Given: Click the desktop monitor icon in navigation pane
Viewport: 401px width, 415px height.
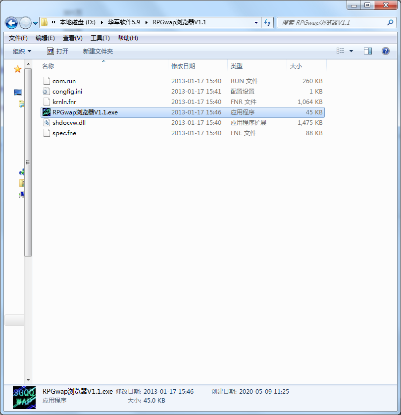Looking at the screenshot, I should (18, 92).
